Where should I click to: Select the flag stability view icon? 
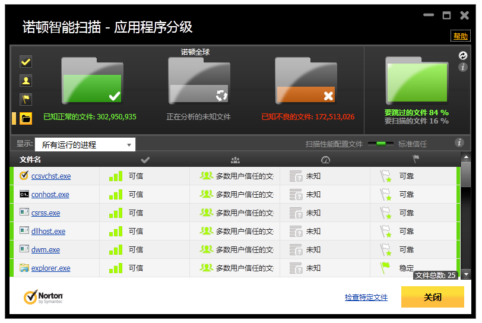coord(26,100)
